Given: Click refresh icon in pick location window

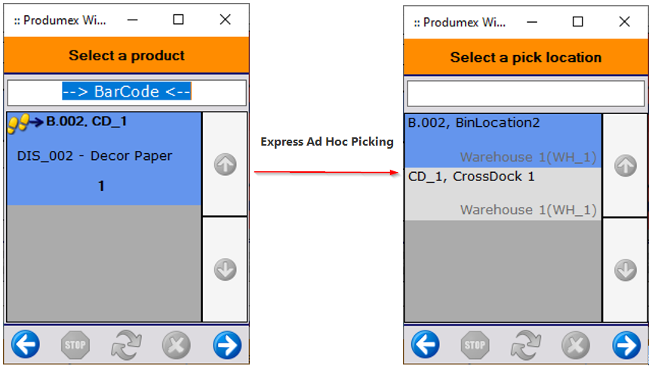Looking at the screenshot, I should point(526,345).
